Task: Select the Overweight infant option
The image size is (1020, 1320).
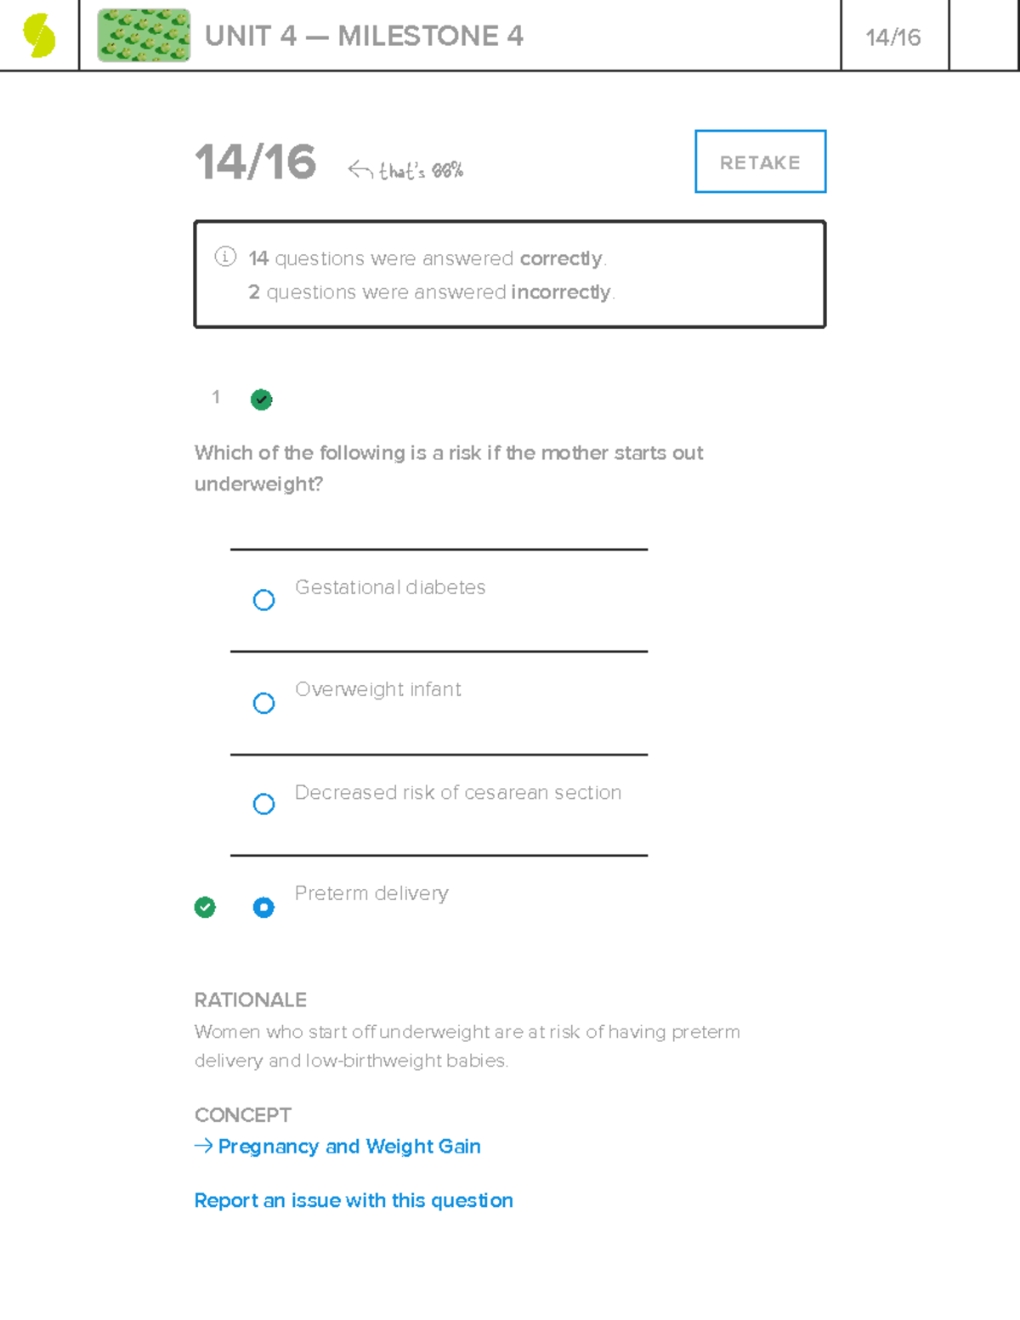Action: 264,703
